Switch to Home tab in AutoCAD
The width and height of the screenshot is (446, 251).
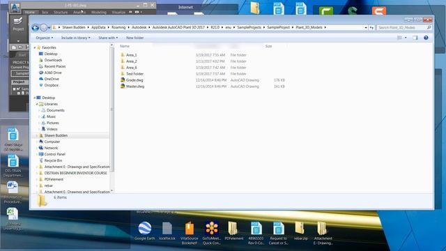(x=29, y=13)
